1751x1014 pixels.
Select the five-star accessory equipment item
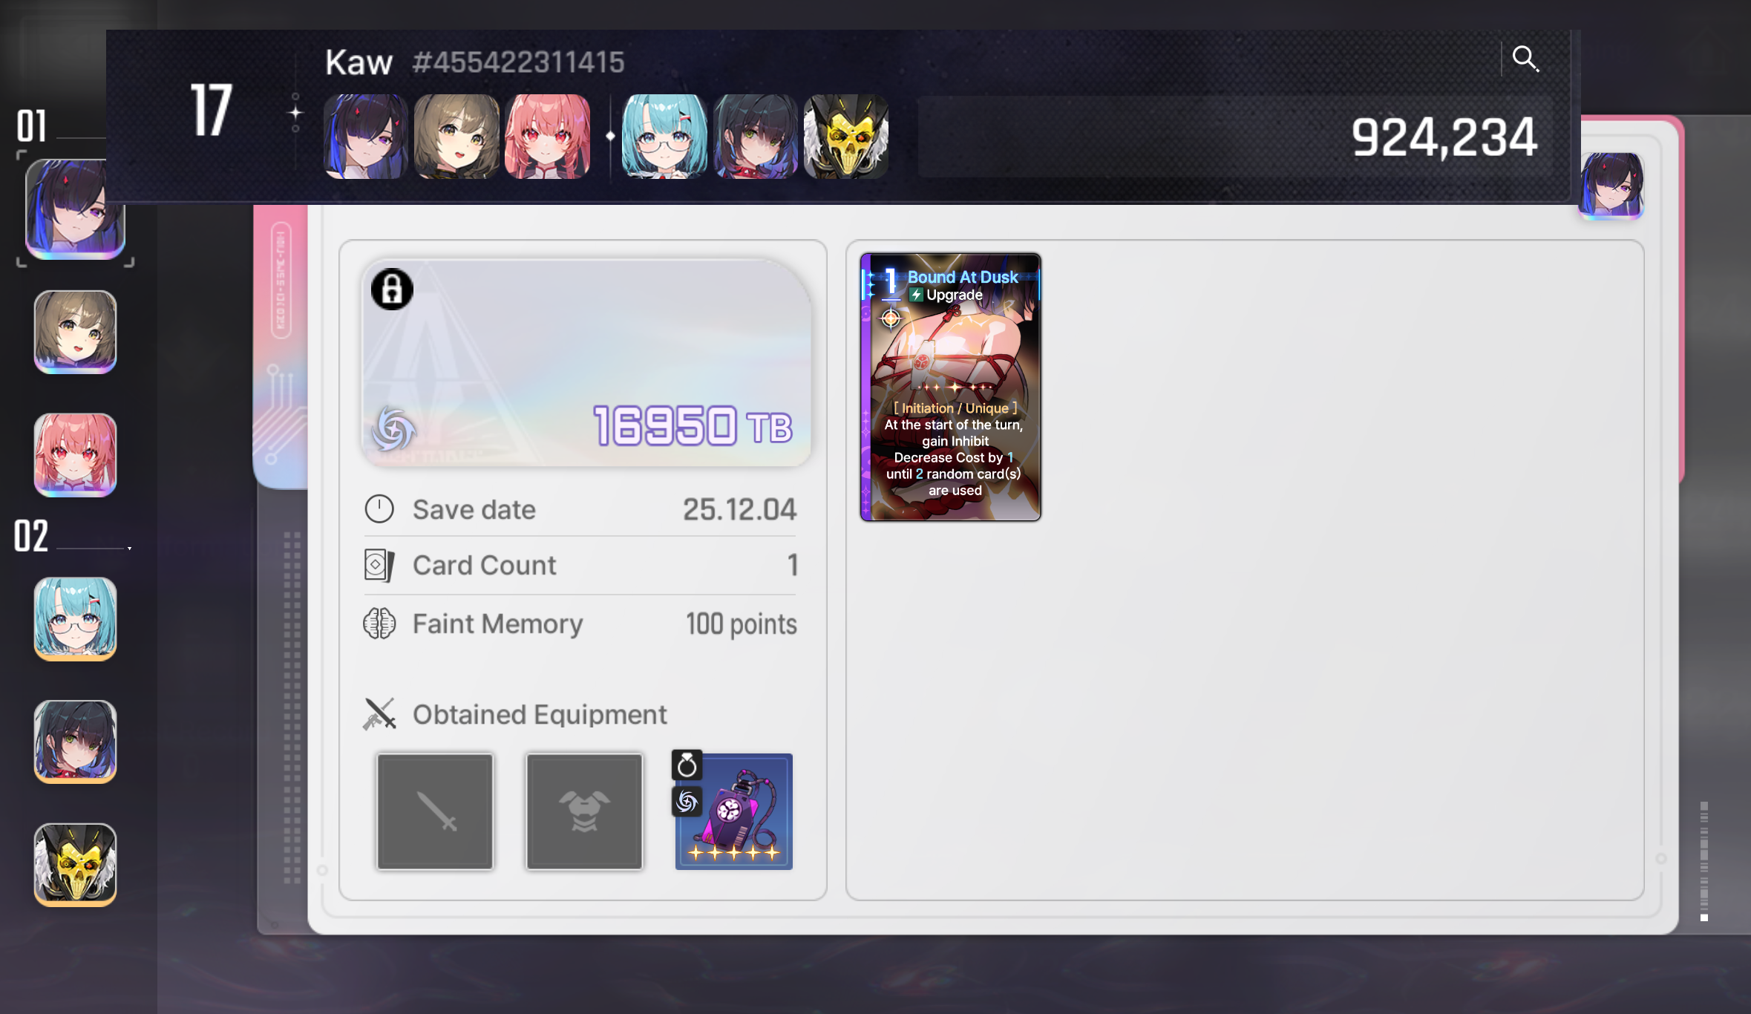pos(733,811)
